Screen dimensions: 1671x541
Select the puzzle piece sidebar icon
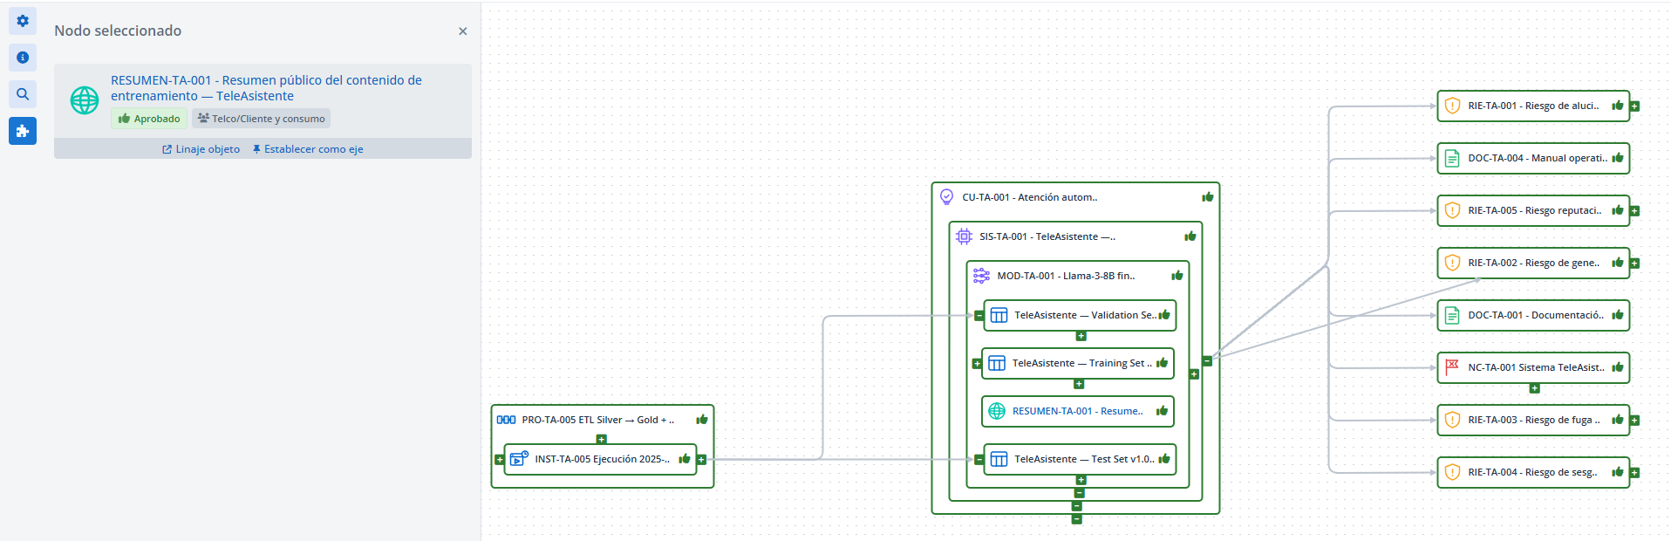(x=23, y=131)
